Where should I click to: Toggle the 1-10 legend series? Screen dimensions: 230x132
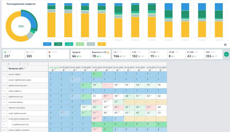[58, 44]
